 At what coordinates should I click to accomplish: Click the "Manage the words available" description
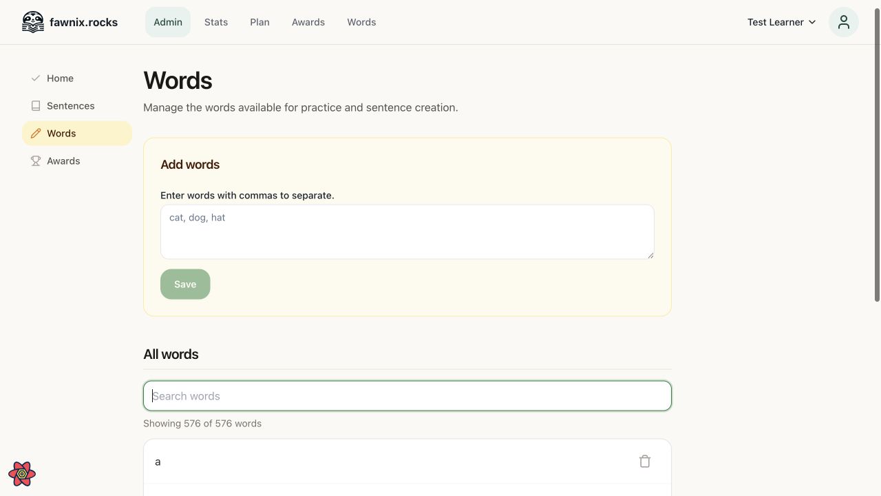coord(301,107)
